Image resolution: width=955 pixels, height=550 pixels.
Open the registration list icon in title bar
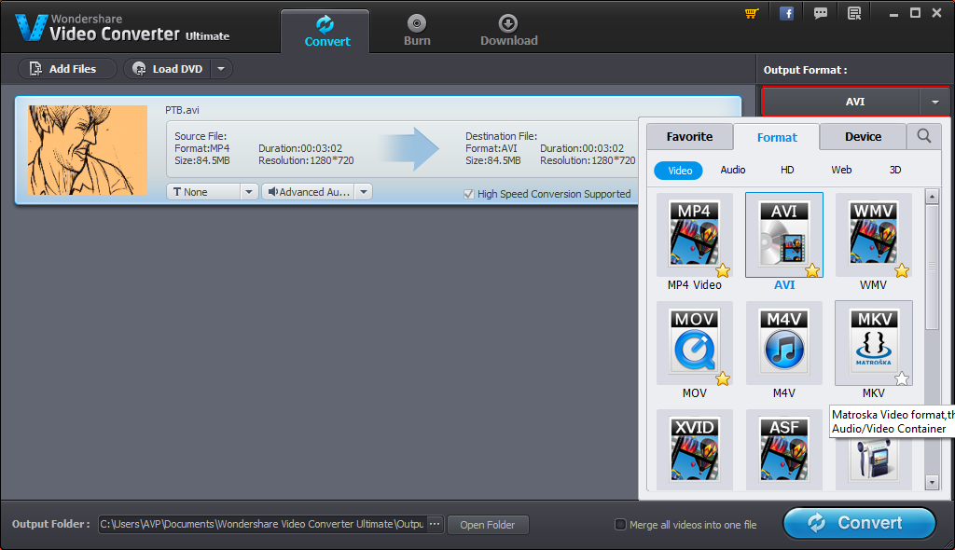pos(854,13)
